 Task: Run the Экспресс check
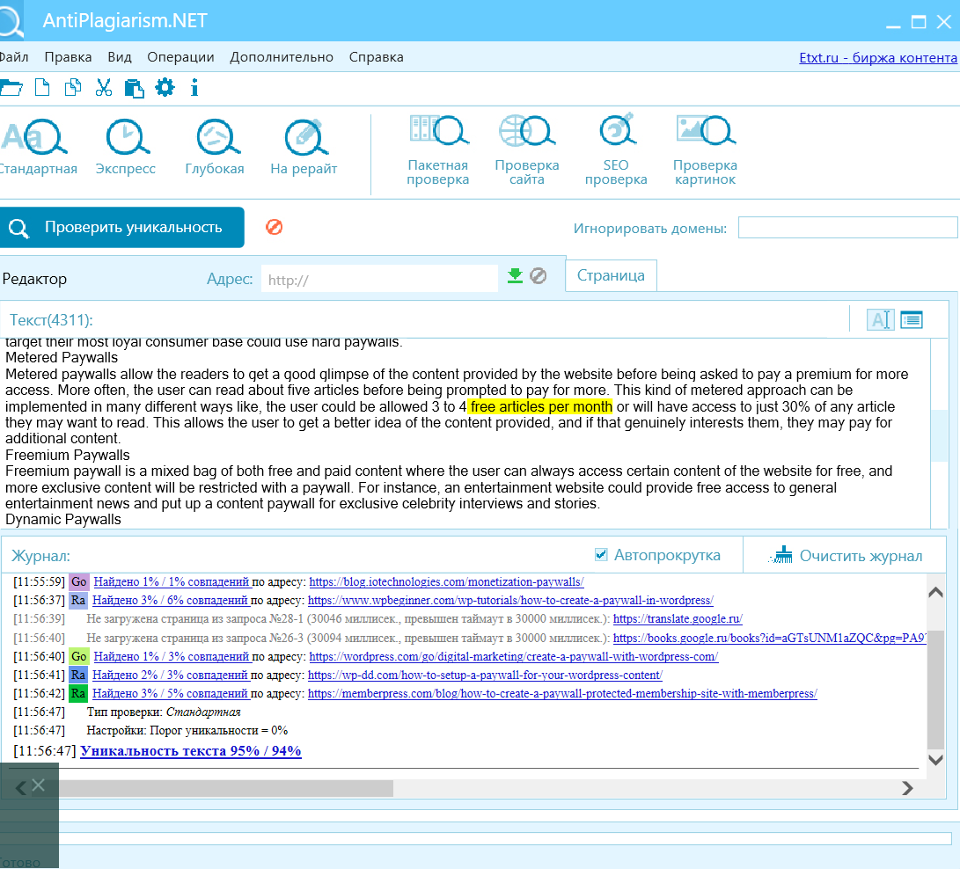[x=126, y=147]
